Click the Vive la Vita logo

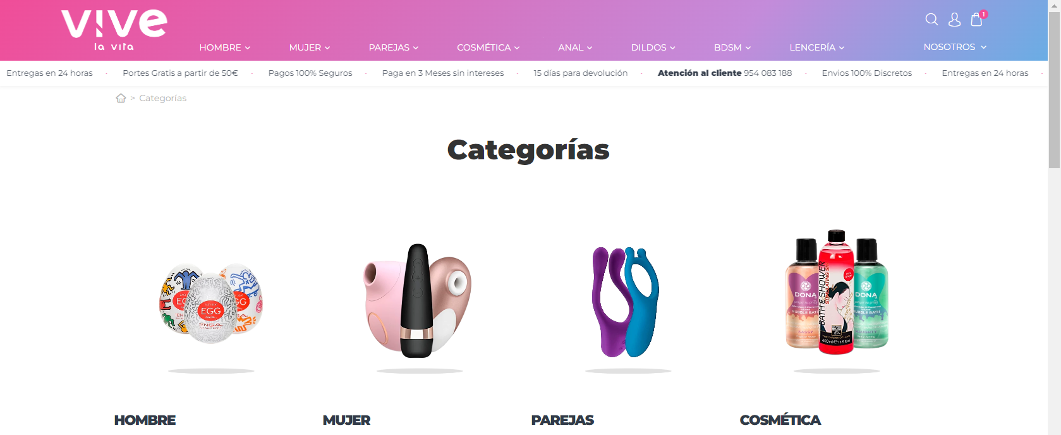tap(114, 30)
